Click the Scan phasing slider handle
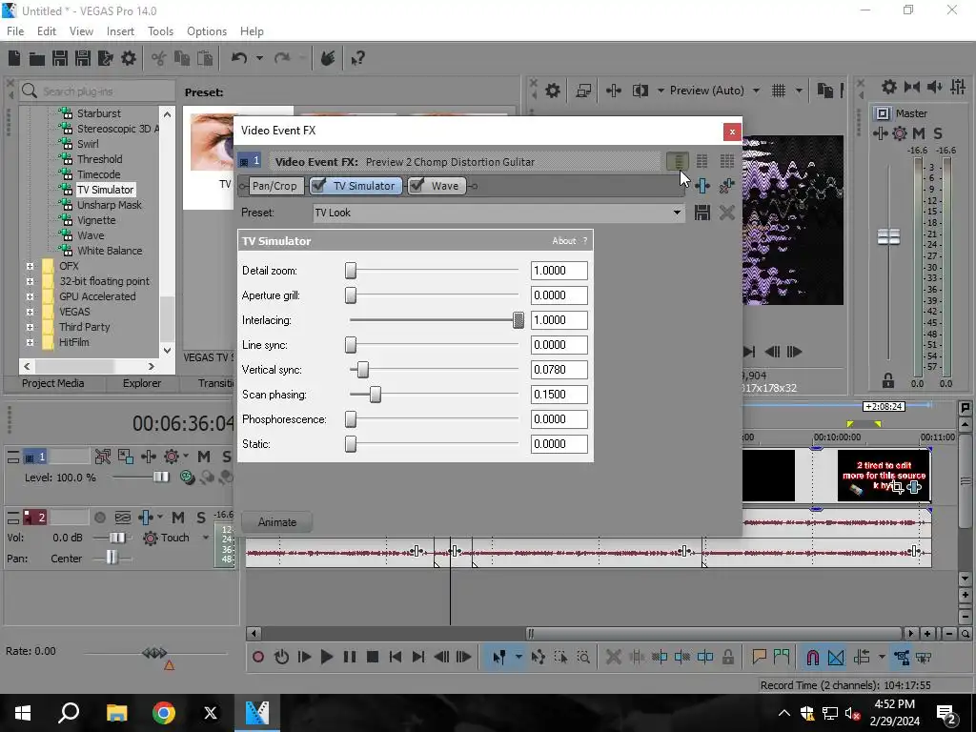This screenshot has height=732, width=976. [x=376, y=395]
